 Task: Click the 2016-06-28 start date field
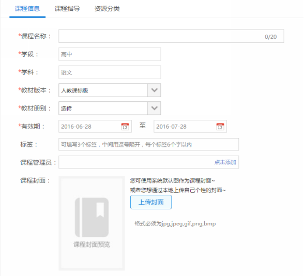coord(95,126)
